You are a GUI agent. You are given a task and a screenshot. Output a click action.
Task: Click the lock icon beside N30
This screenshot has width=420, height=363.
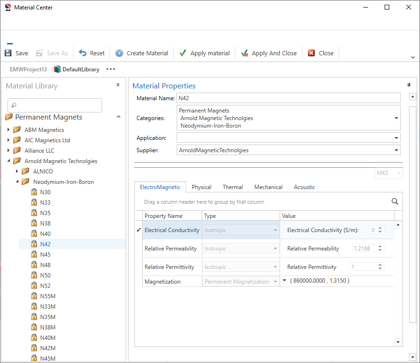[34, 192]
